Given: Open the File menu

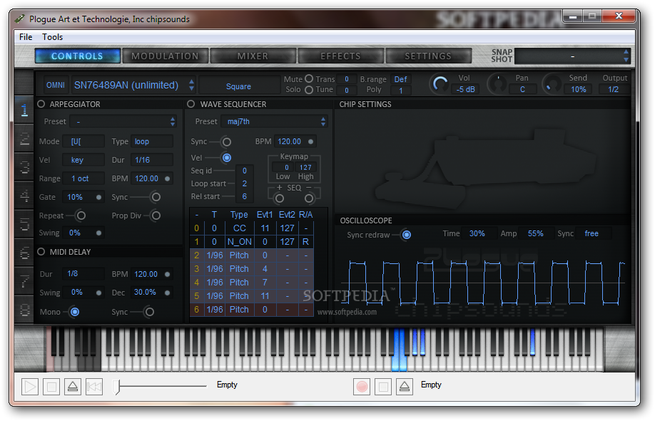Looking at the screenshot, I should (26, 37).
